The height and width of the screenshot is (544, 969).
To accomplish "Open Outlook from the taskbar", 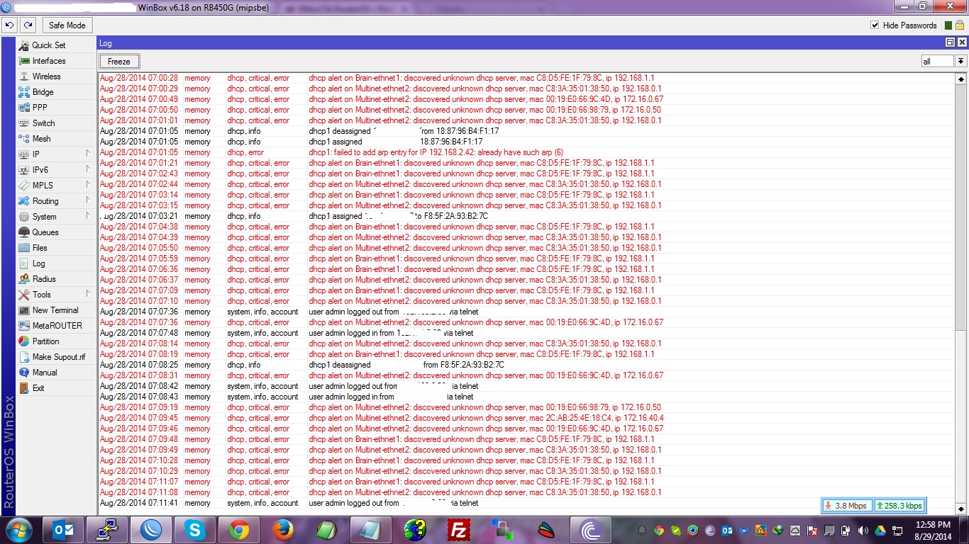I will (x=63, y=530).
